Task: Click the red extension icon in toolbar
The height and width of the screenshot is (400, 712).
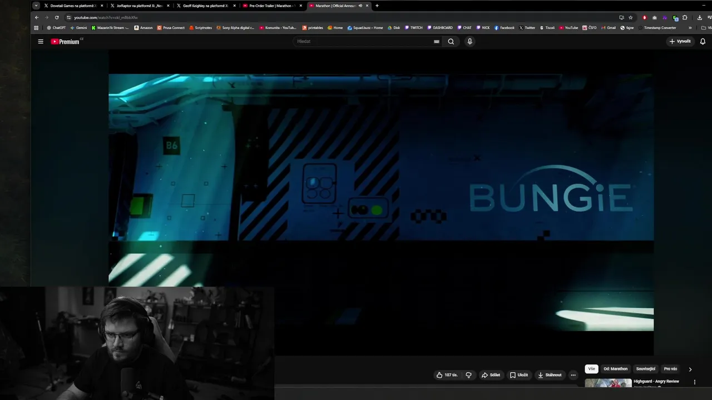Action: click(x=645, y=18)
